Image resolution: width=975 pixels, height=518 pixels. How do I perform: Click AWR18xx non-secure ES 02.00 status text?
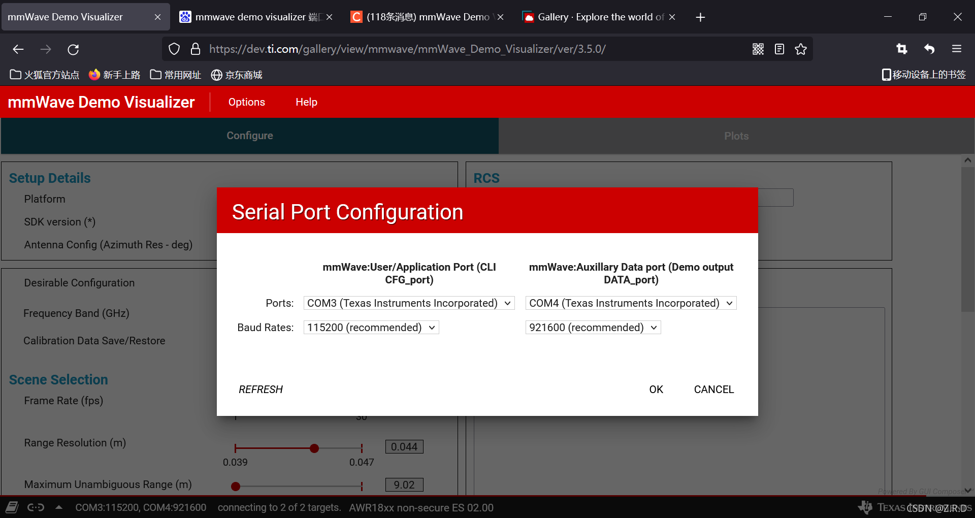(421, 507)
